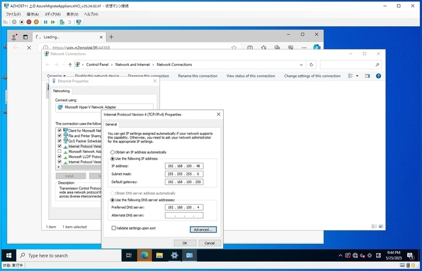
Task: Click the favorite star in Edge address bar
Action: click(x=234, y=47)
